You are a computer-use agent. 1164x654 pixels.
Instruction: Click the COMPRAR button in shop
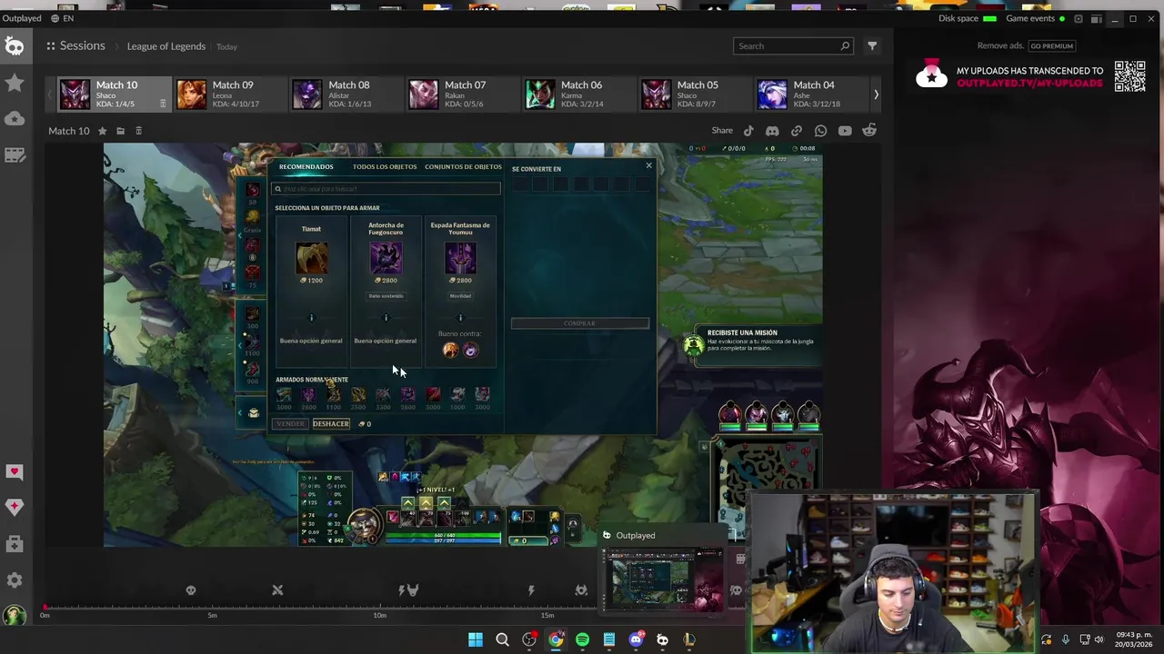(580, 323)
